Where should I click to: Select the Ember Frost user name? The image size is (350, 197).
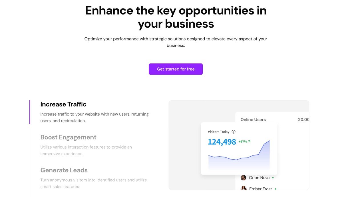point(261,189)
